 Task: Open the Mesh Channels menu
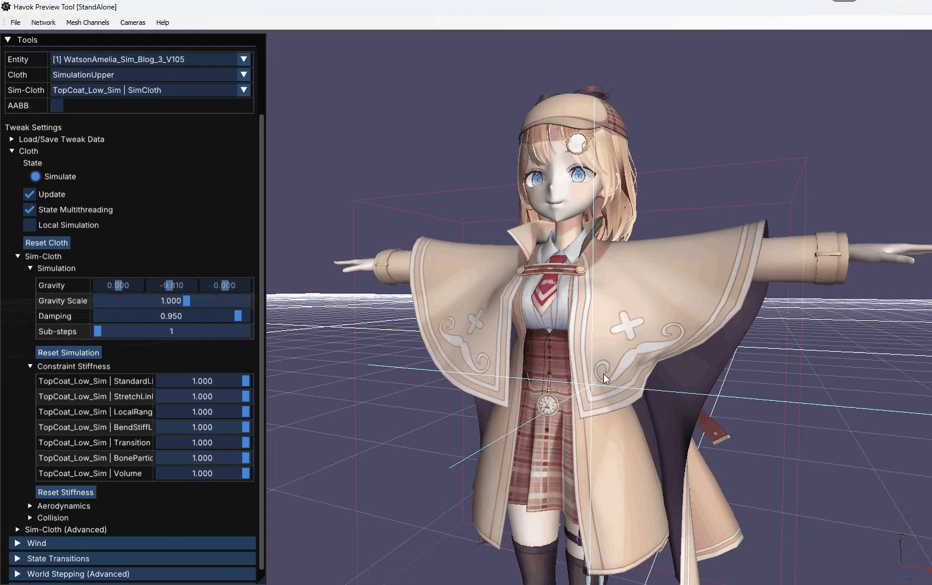pyautogui.click(x=88, y=22)
